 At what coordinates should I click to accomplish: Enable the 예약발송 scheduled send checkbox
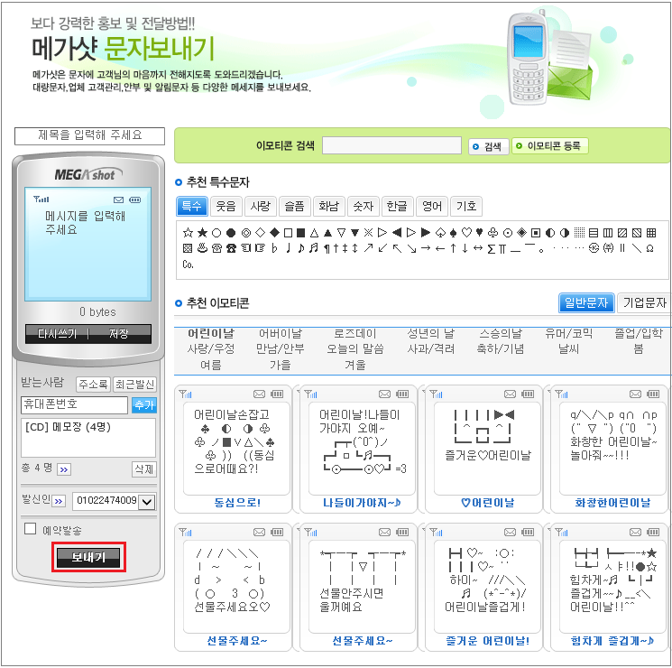[x=31, y=529]
